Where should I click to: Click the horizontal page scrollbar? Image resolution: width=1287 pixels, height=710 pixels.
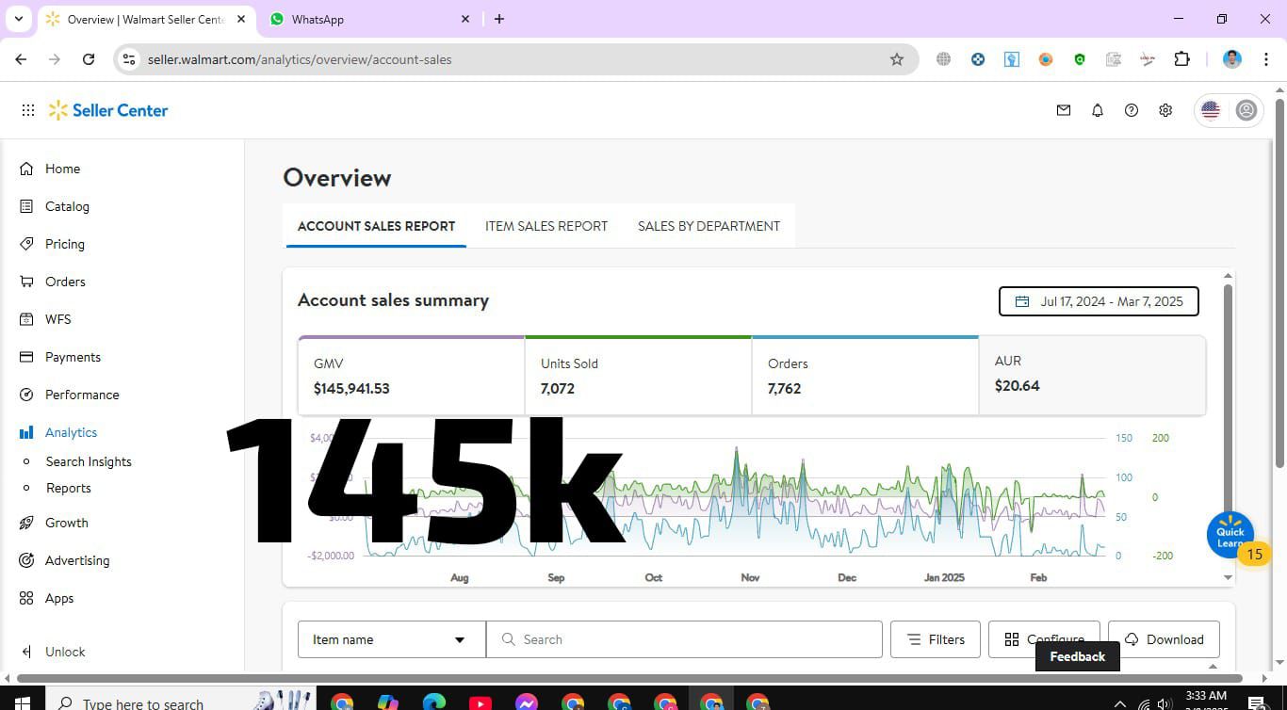[x=629, y=678]
